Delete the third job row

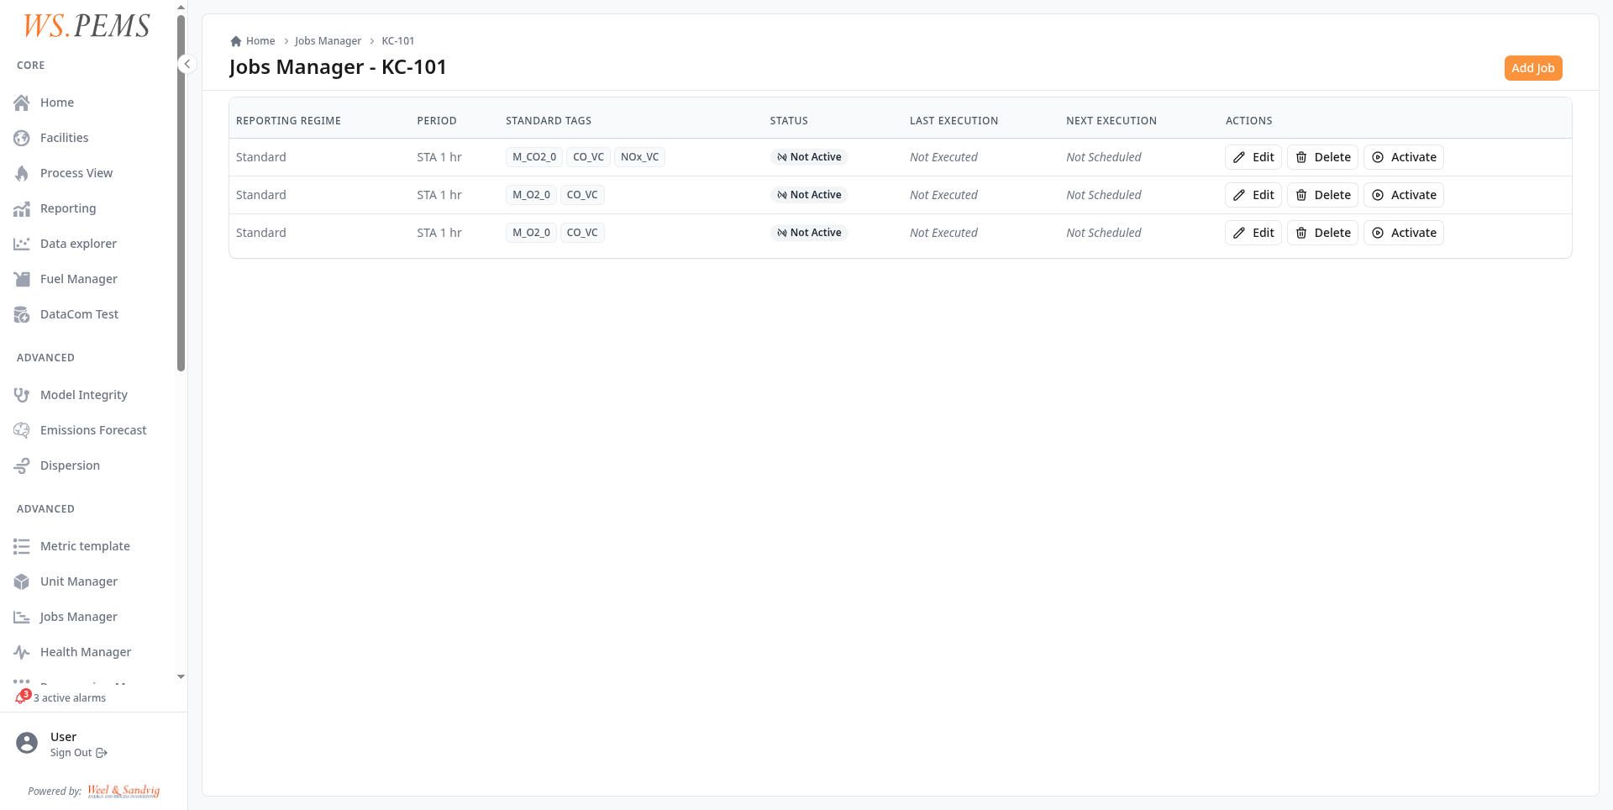coord(1322,233)
